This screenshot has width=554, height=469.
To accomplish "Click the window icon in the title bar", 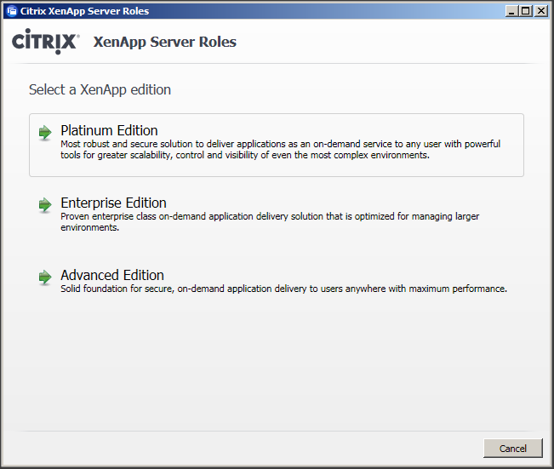I will pyautogui.click(x=11, y=11).
